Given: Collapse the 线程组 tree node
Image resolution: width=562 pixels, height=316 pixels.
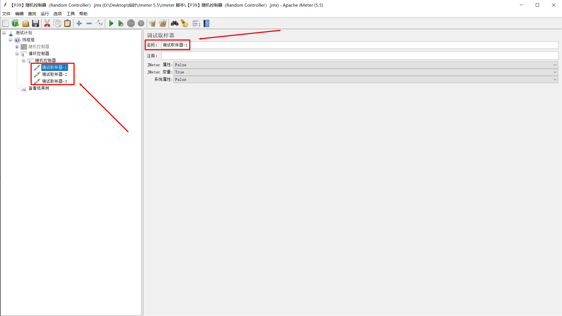Looking at the screenshot, I should click(11, 40).
